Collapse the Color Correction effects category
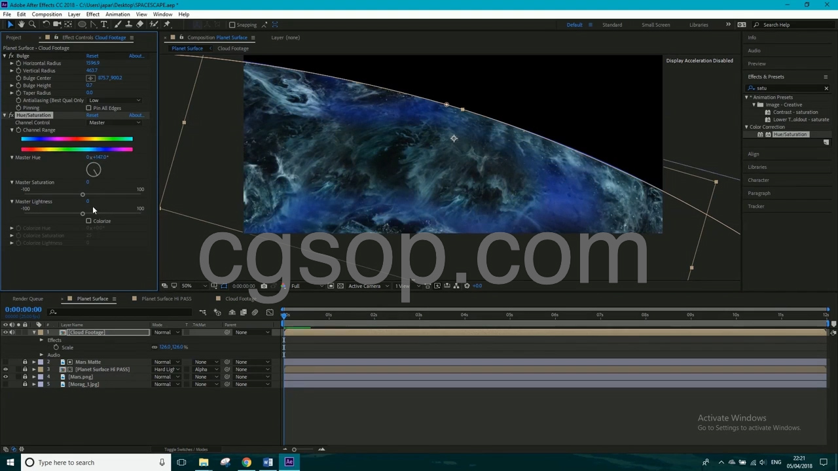Image resolution: width=838 pixels, height=471 pixels. point(746,127)
